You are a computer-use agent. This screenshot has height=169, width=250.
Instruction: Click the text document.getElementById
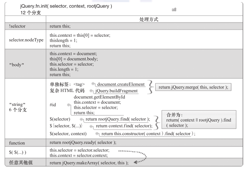point(99,97)
